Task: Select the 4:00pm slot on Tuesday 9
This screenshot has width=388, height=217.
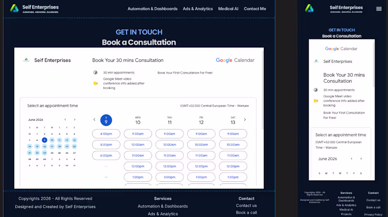Action: 106,134
